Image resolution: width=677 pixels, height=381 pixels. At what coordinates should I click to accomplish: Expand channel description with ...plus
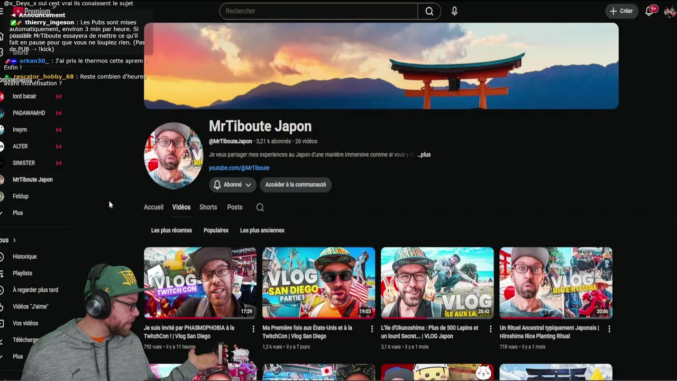point(424,155)
